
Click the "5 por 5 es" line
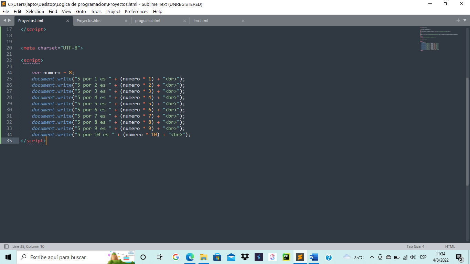point(108,103)
